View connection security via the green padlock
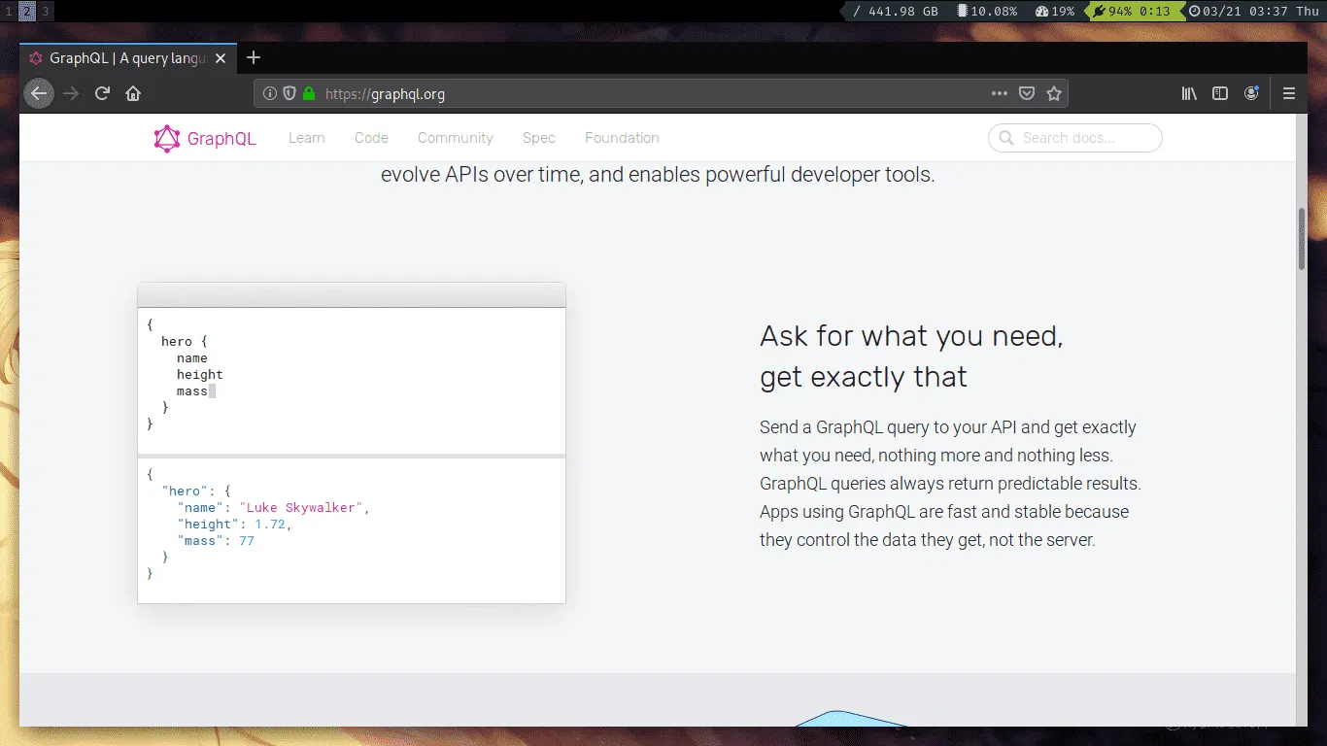The height and width of the screenshot is (746, 1327). [x=309, y=93]
